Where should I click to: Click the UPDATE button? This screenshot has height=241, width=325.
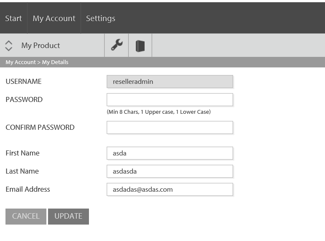tap(68, 216)
